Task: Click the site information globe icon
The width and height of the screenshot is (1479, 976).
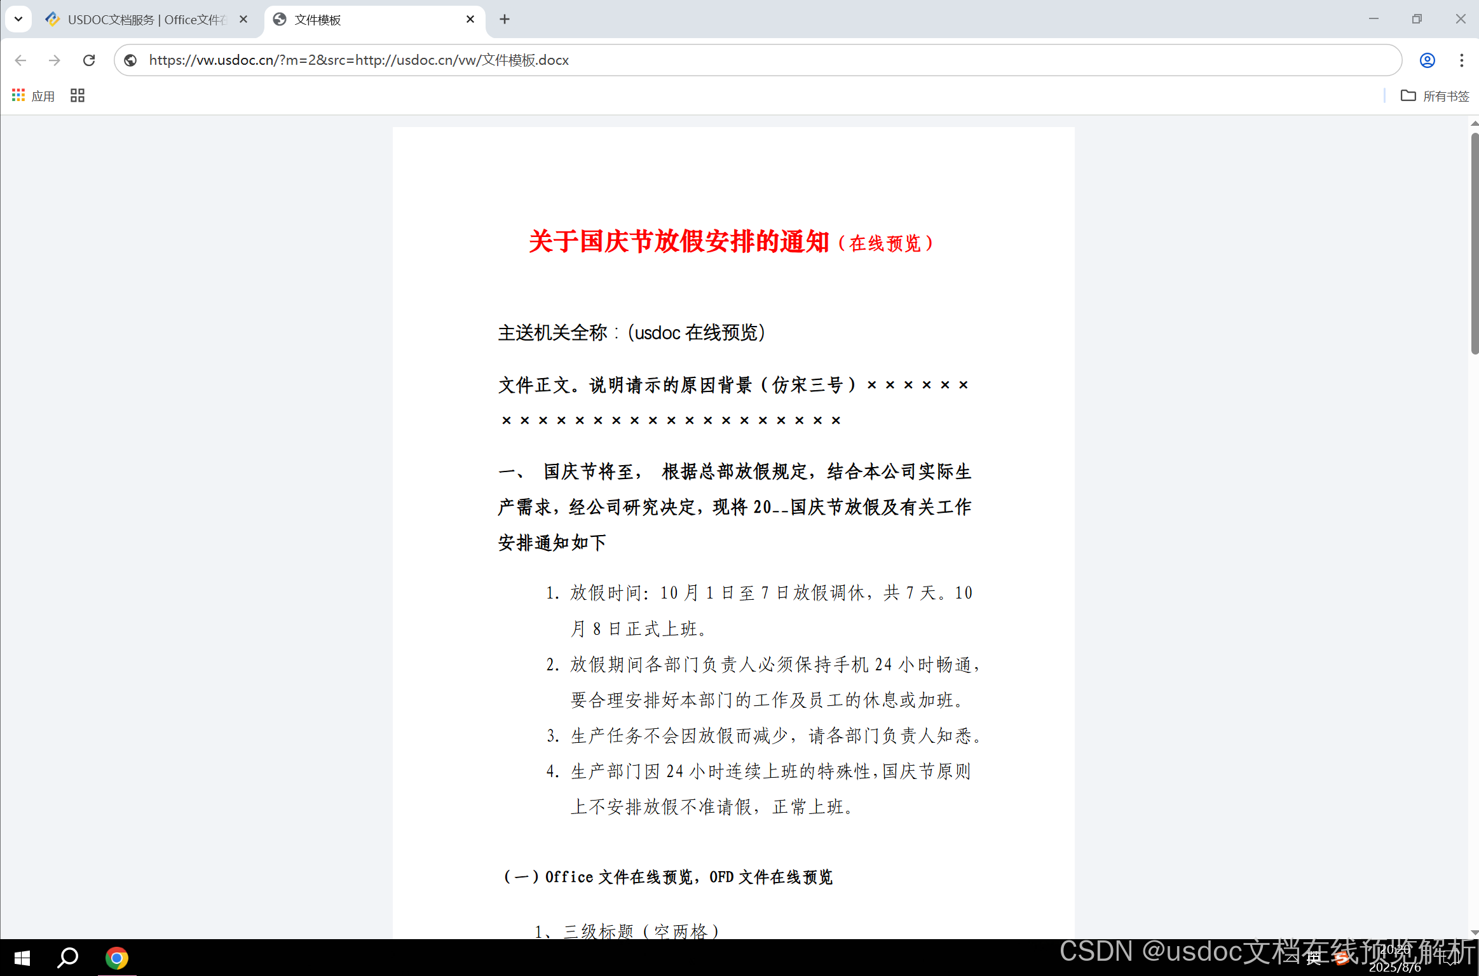Action: [130, 60]
